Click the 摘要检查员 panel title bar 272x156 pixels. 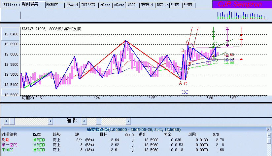(134, 130)
